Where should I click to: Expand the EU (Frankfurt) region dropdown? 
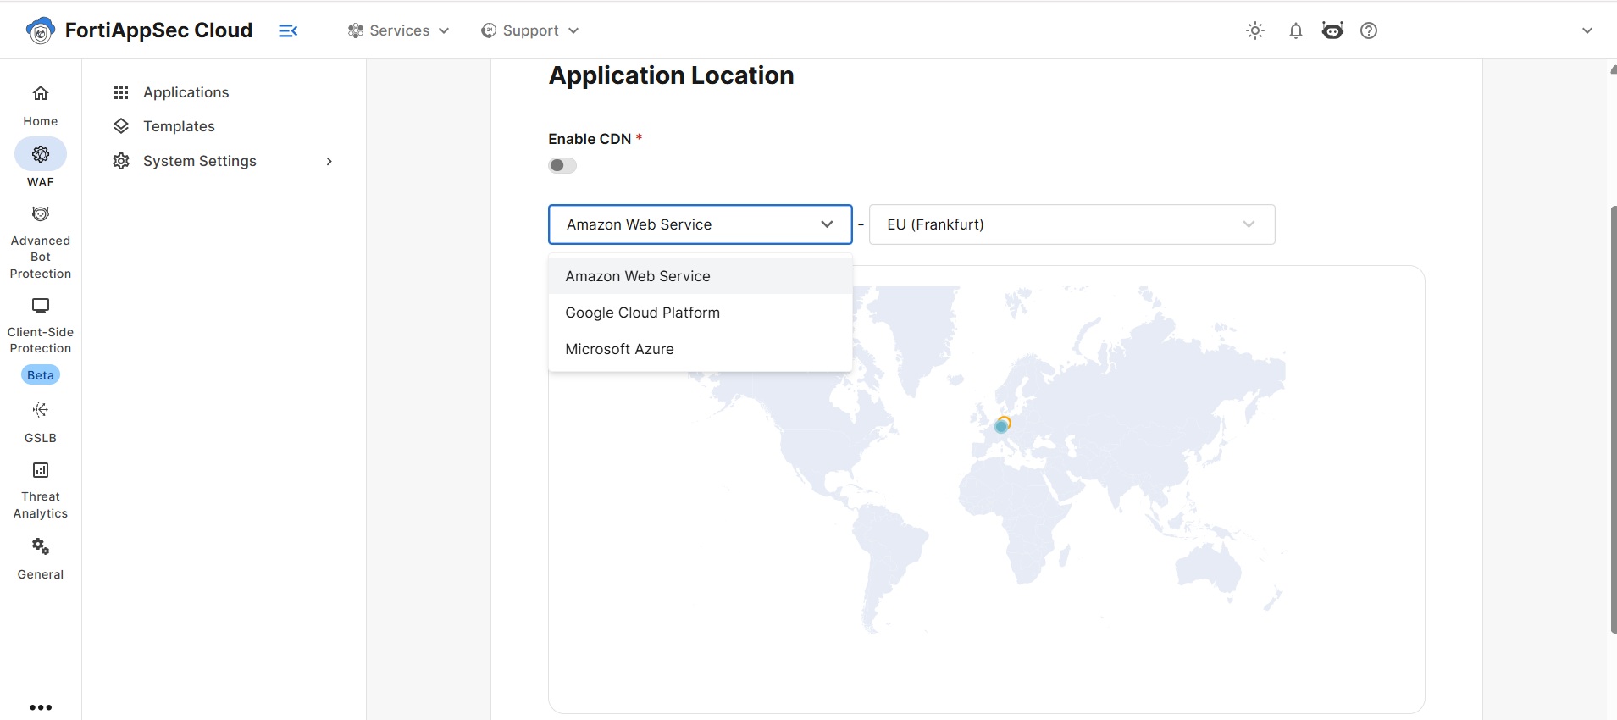tap(1072, 224)
